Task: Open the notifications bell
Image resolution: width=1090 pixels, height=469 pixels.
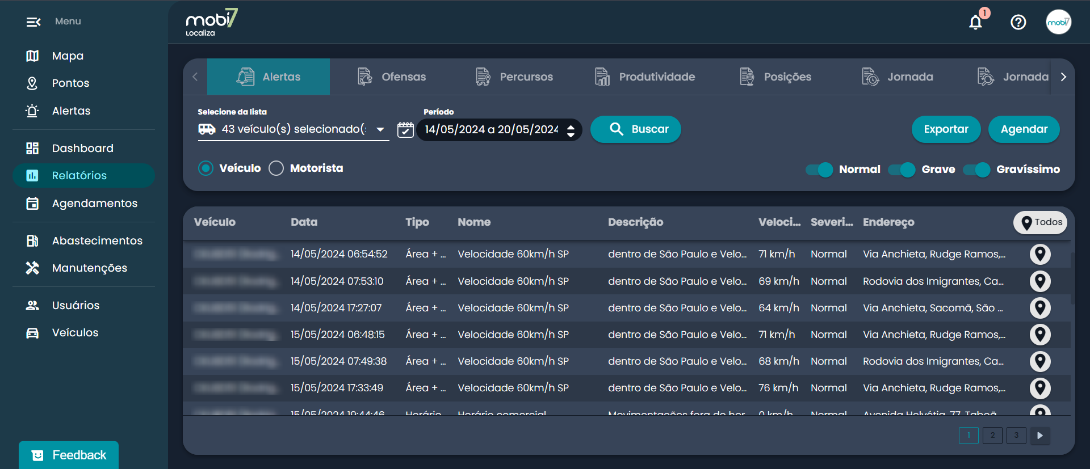Action: point(975,22)
